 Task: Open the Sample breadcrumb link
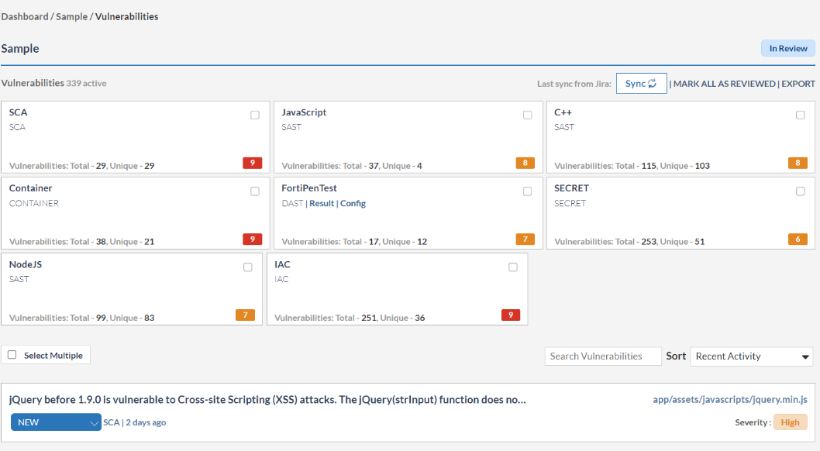click(x=71, y=17)
